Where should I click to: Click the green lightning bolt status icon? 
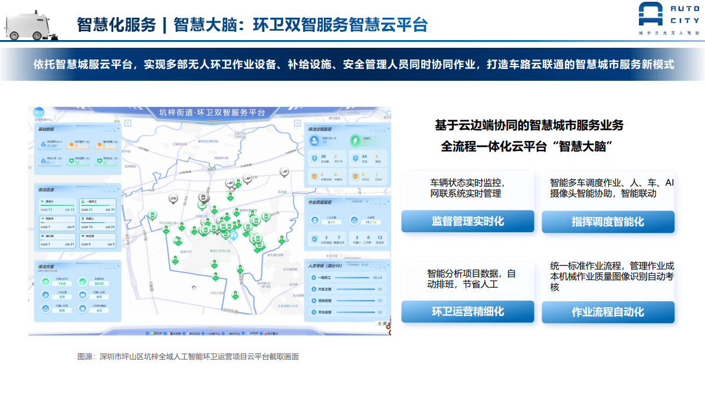(x=355, y=141)
